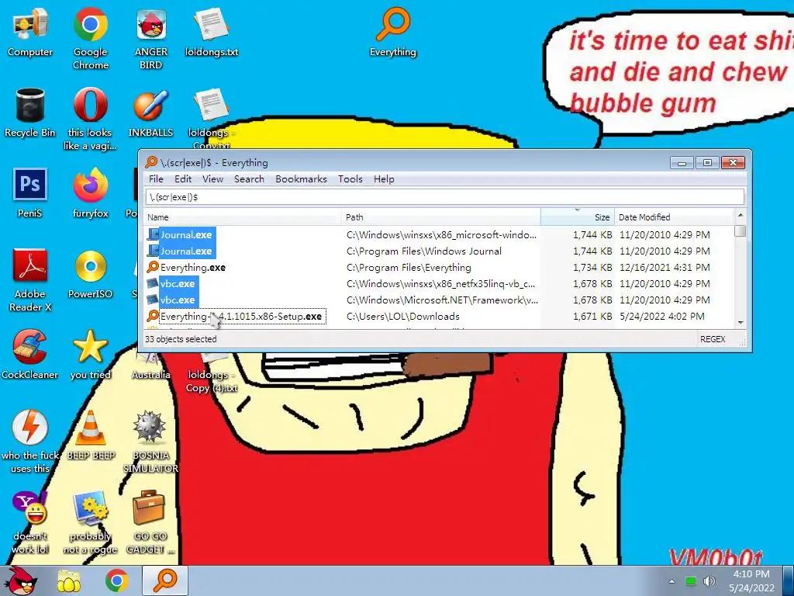Select the 'who the fuck uses this' icon
This screenshot has height=596, width=794.
(x=30, y=442)
